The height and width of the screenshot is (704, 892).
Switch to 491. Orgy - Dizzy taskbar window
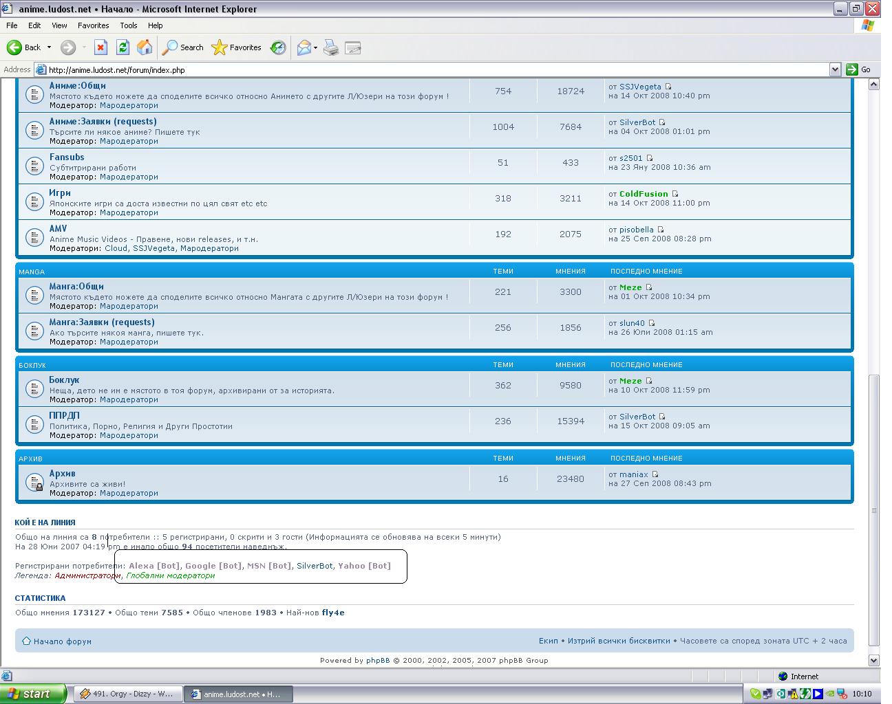point(127,694)
